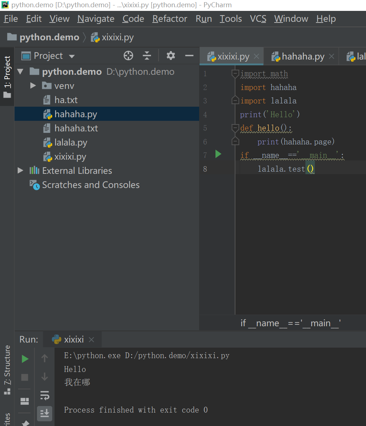Open the VCS menu
This screenshot has width=366, height=426.
point(258,19)
